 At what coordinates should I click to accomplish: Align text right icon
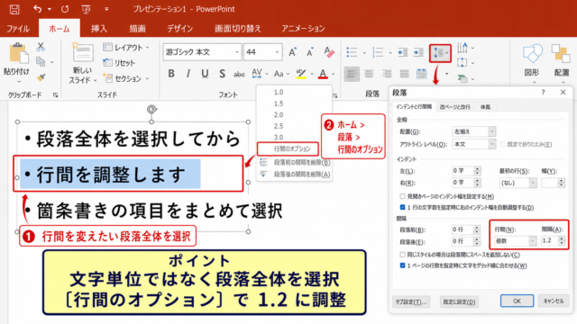click(x=387, y=74)
